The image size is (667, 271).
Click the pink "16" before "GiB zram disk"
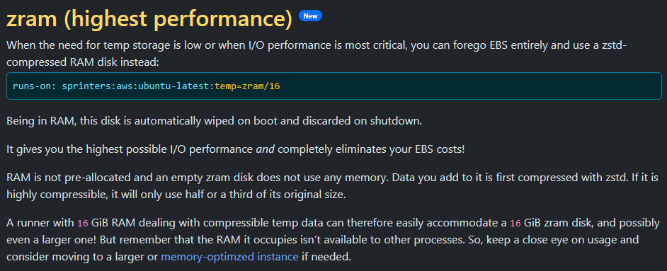[x=515, y=223]
